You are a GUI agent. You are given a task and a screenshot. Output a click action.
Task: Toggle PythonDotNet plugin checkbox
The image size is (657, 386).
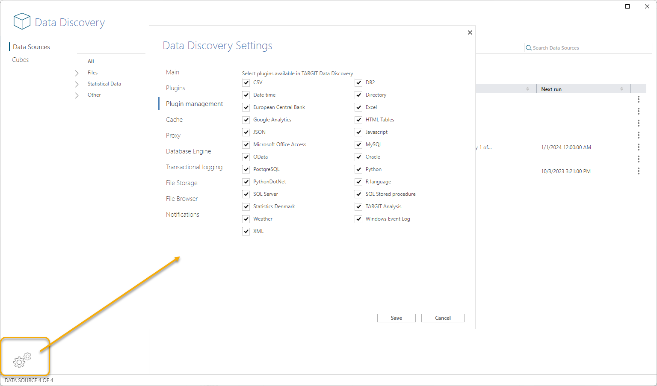246,182
